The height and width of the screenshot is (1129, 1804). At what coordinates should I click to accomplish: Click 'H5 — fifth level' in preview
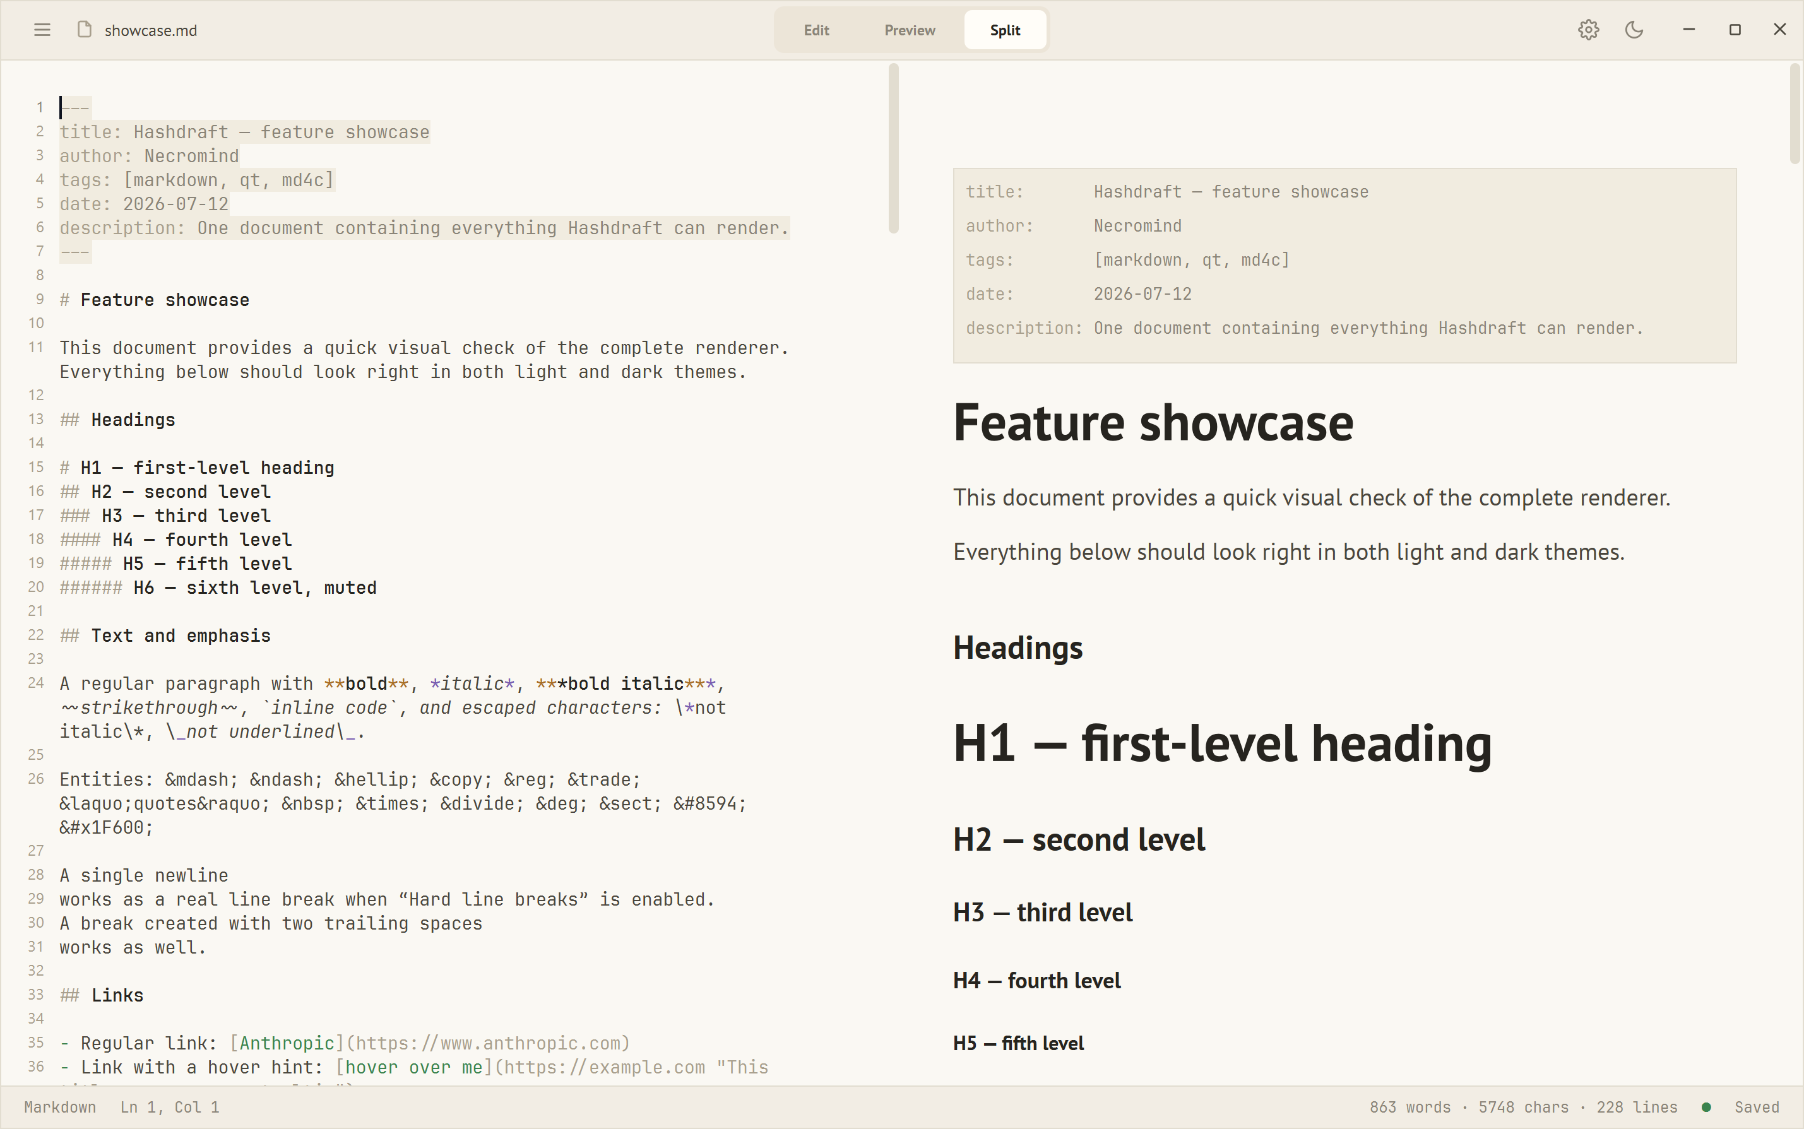[1019, 1043]
